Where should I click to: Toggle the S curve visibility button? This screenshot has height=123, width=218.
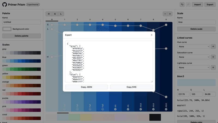[x=55, y=14]
